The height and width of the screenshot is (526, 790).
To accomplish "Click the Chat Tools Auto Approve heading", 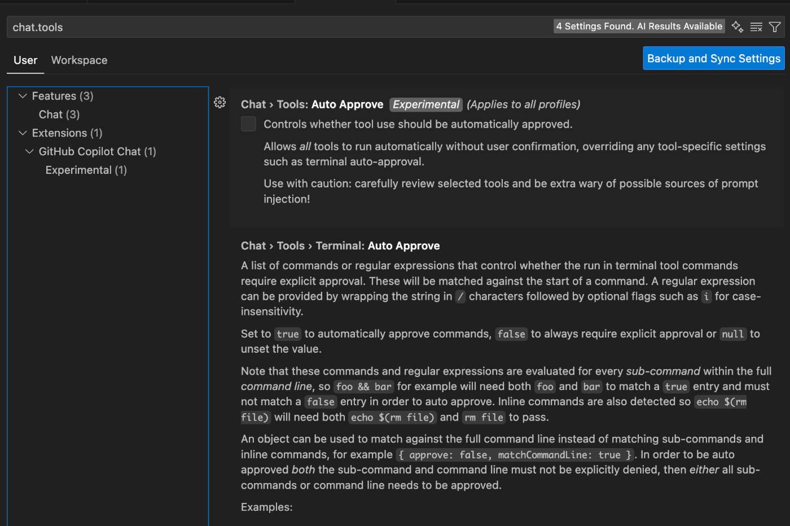I will tap(312, 104).
